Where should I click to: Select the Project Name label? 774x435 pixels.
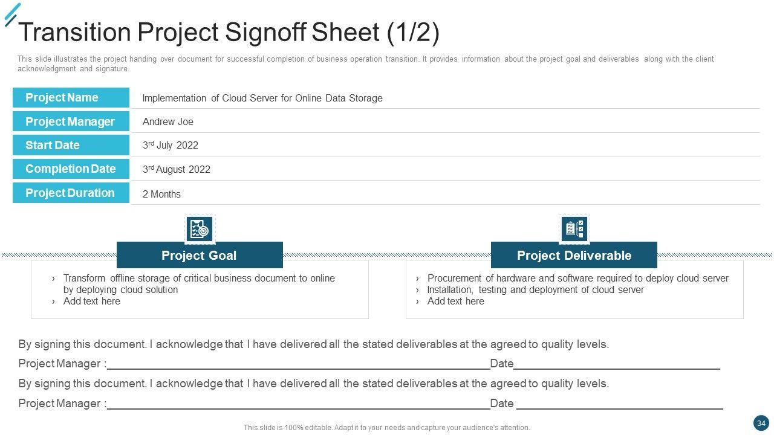pos(71,98)
